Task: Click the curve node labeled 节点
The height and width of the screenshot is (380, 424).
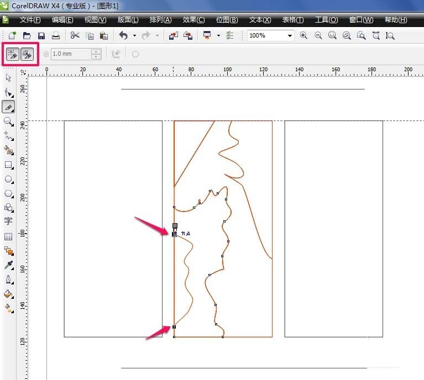Action: click(x=175, y=234)
